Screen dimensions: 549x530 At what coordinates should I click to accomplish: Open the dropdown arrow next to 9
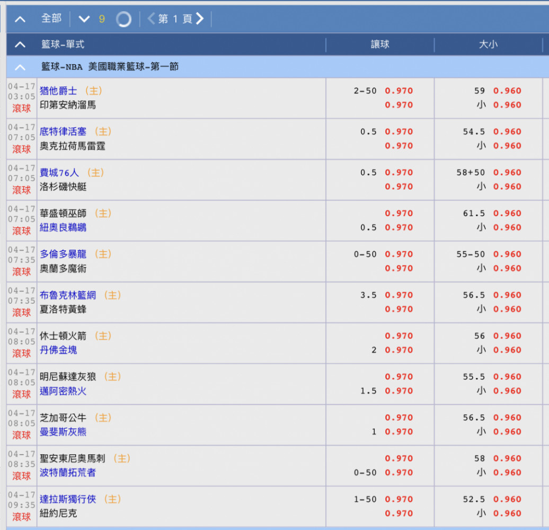(x=84, y=19)
